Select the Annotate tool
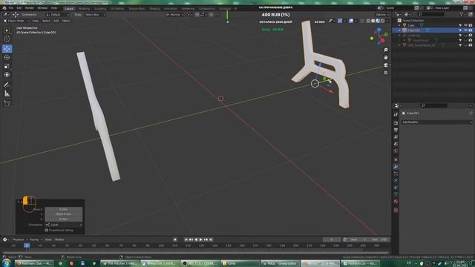This screenshot has width=475, height=267. tap(7, 85)
